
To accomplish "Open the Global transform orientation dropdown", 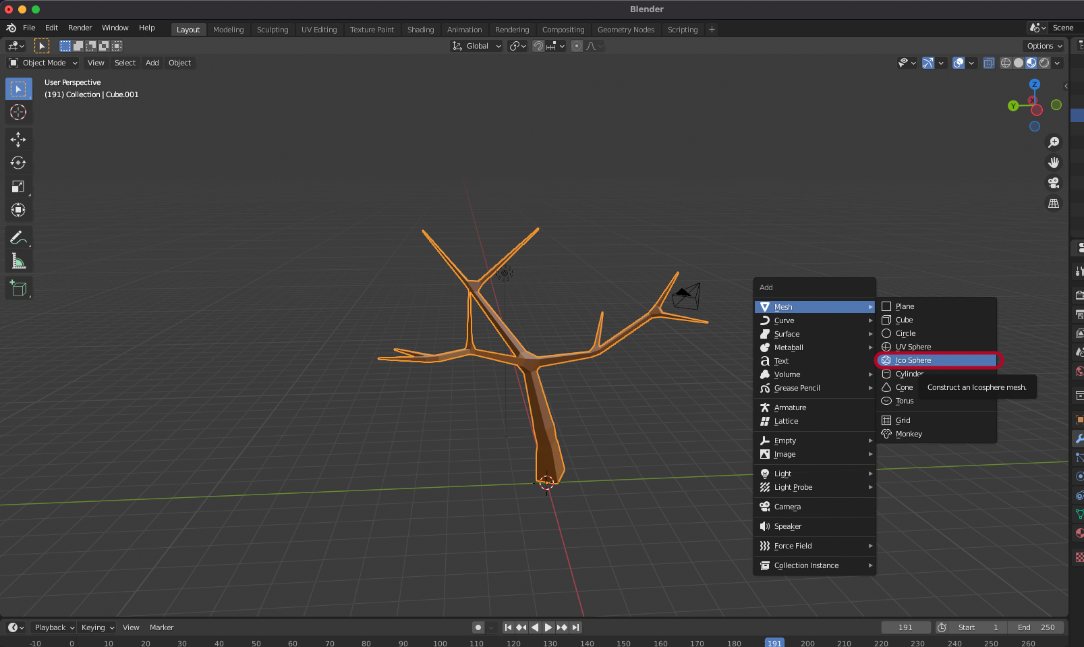I will tap(477, 46).
